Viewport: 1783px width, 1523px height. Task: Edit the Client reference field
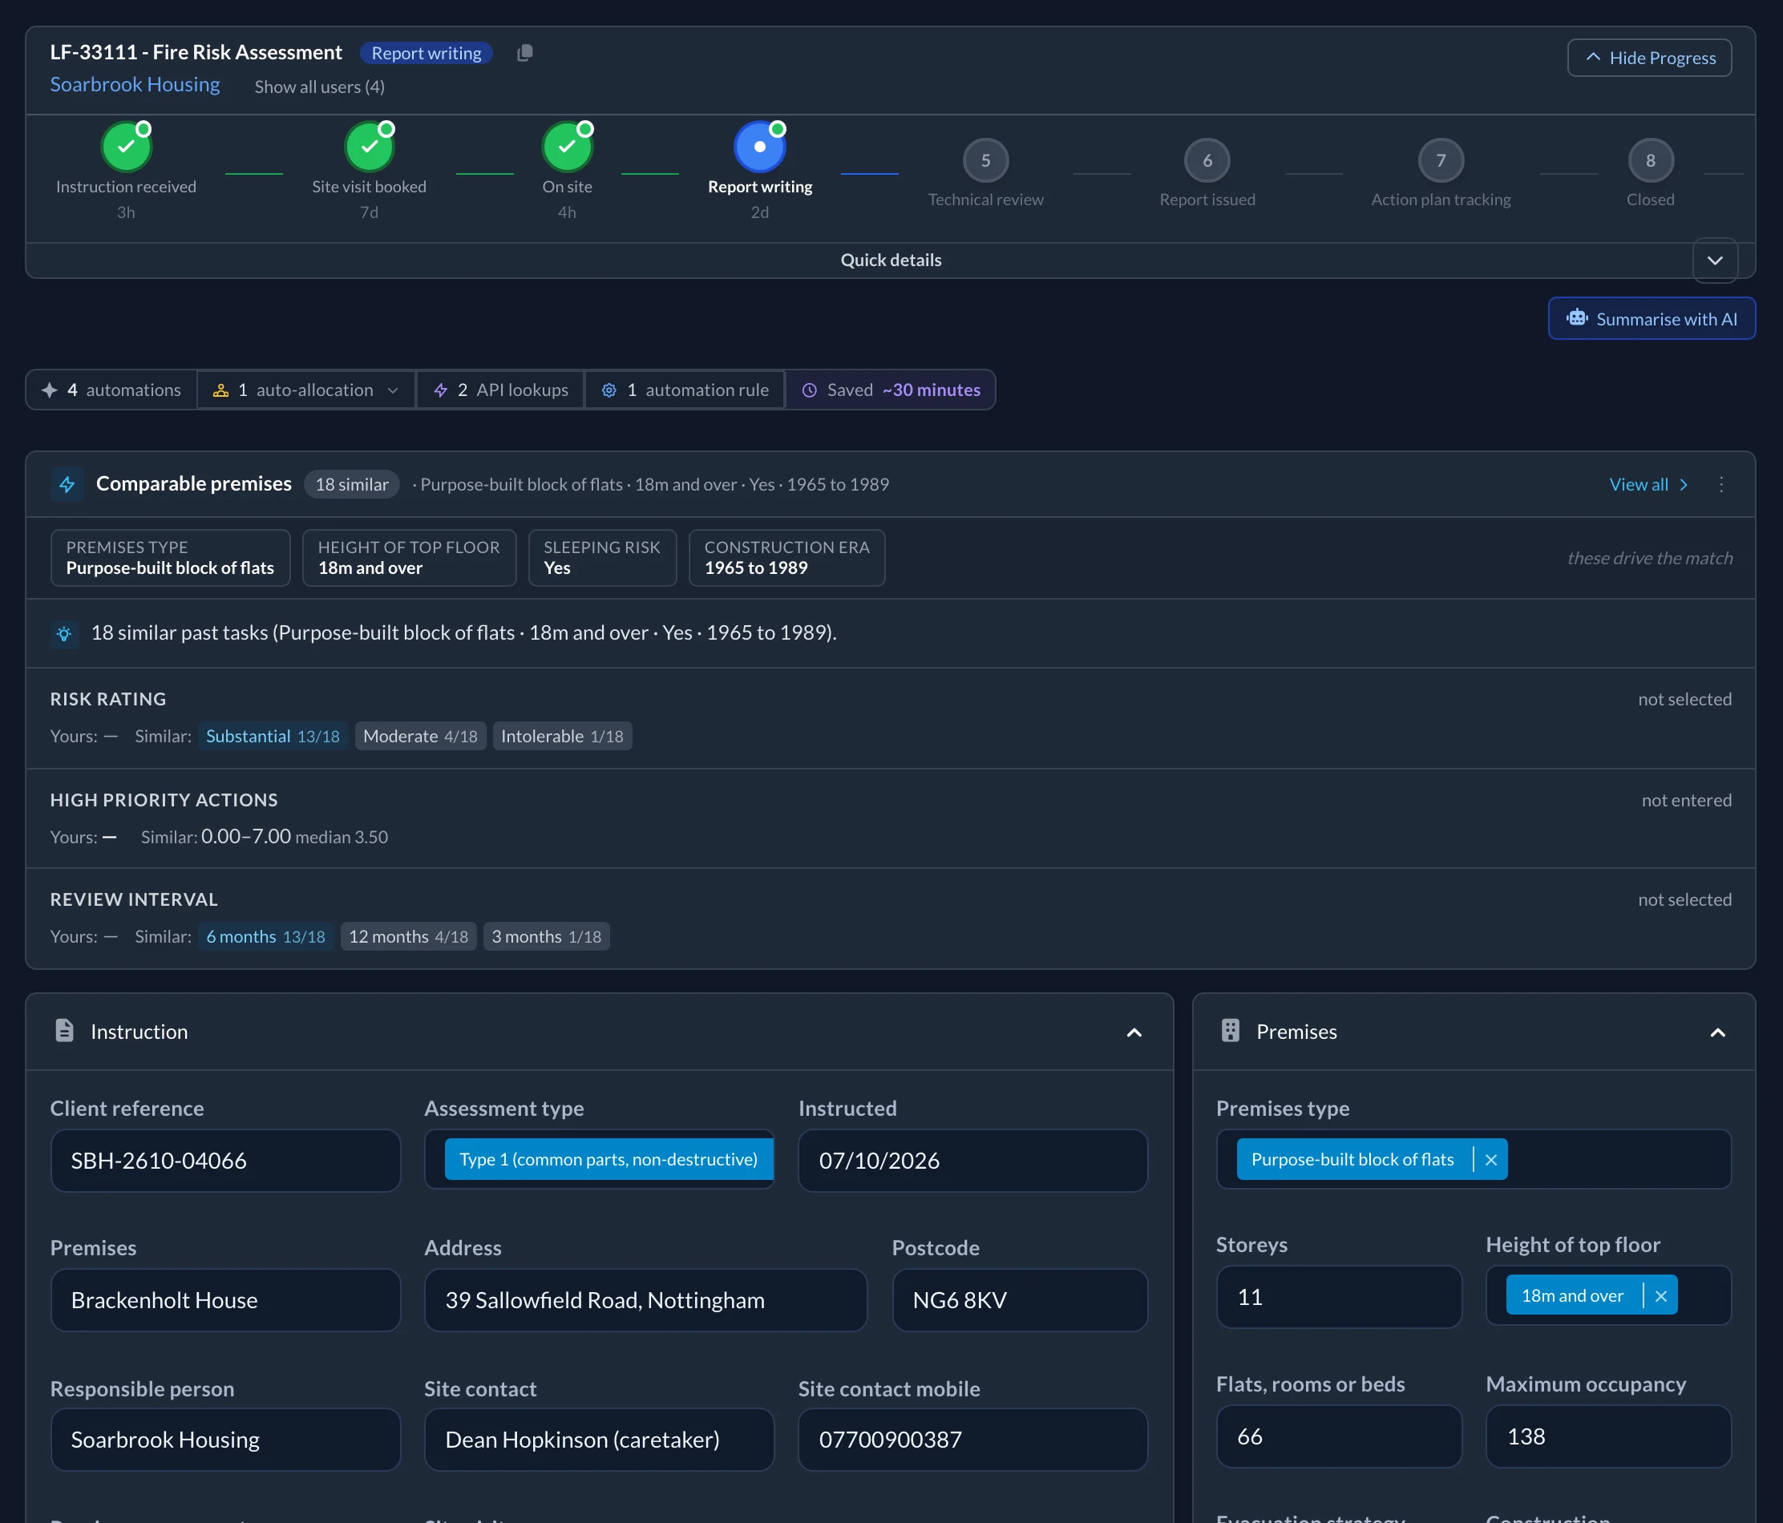[x=225, y=1161]
